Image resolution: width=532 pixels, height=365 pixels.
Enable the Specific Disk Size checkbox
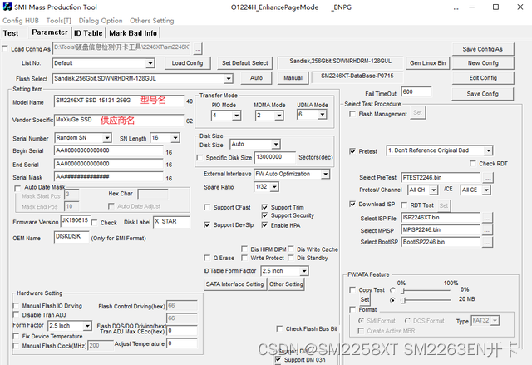pos(199,158)
